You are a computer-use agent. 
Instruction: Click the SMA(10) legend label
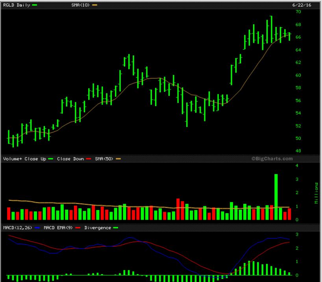click(x=80, y=5)
